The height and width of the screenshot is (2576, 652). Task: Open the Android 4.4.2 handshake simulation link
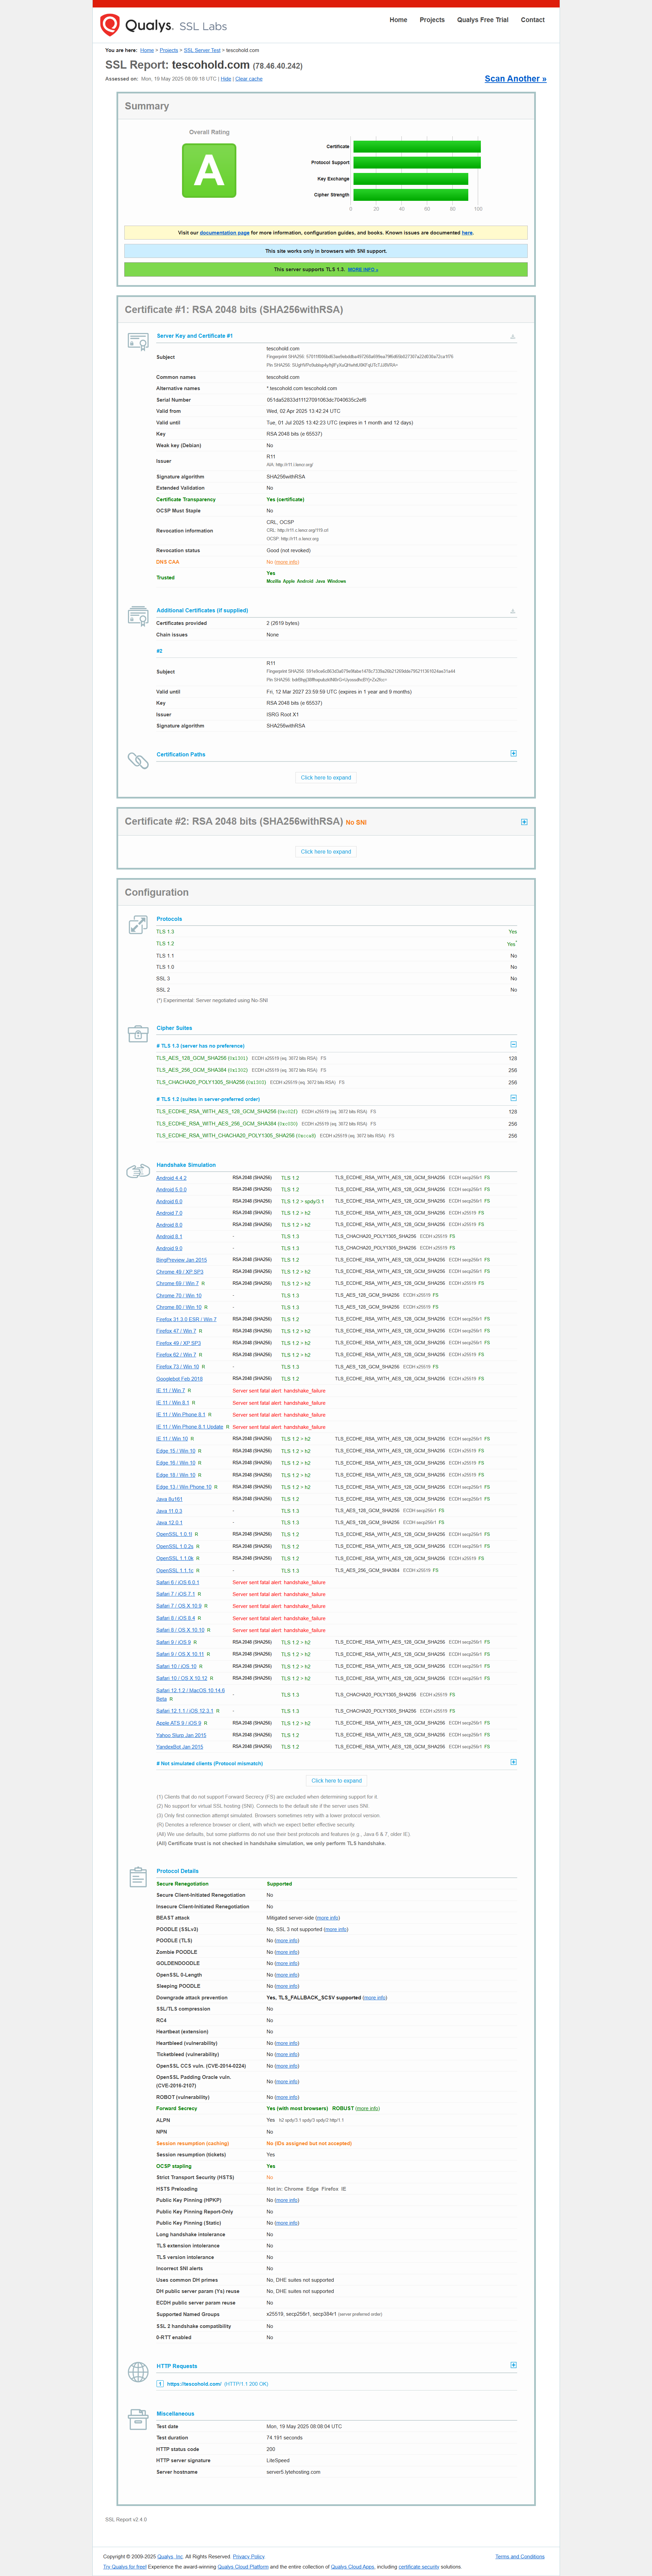coord(171,1178)
